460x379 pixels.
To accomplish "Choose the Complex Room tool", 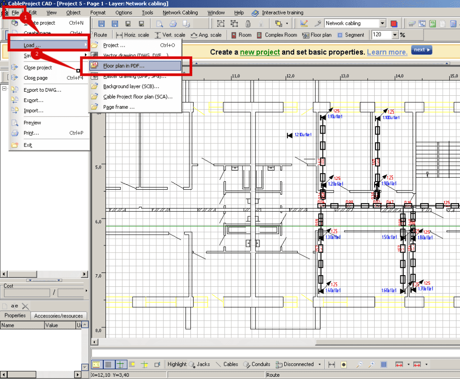I will 277,35.
